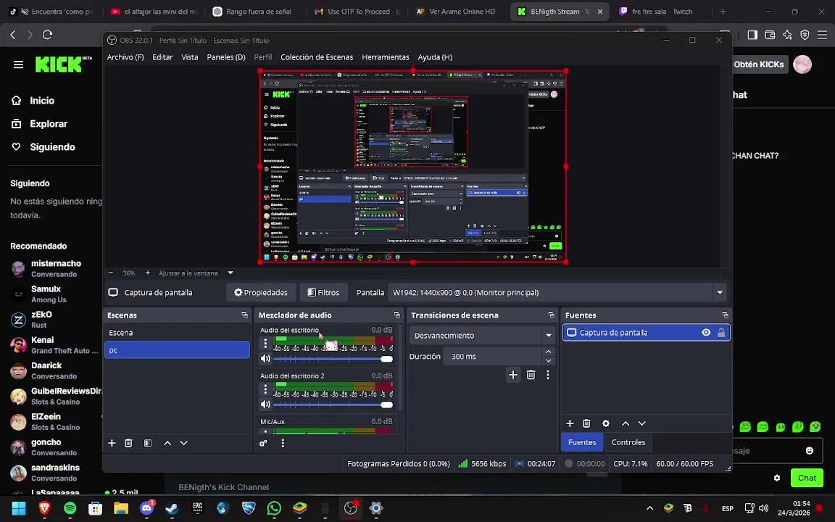Delete transition with trash icon
835x522 pixels.
(531, 375)
